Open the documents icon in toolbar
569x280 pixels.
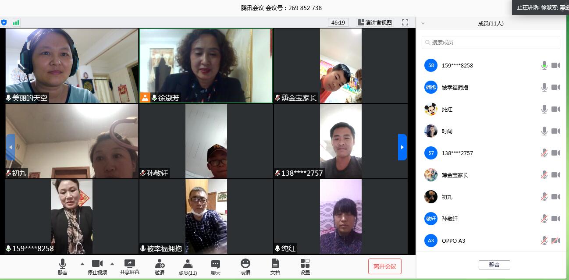pyautogui.click(x=275, y=263)
